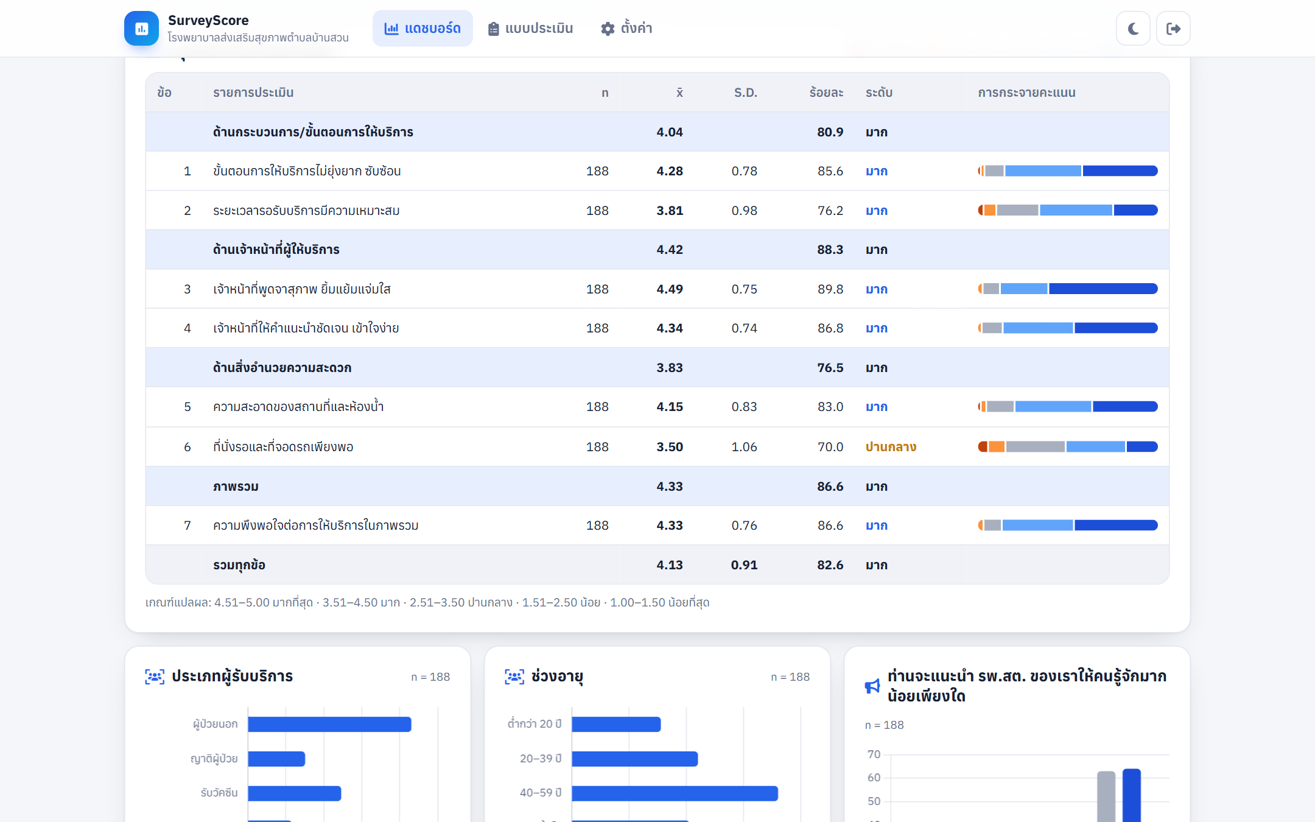The width and height of the screenshot is (1315, 822).
Task: Click the รับวัคซีน bar in chart
Action: pyautogui.click(x=294, y=793)
